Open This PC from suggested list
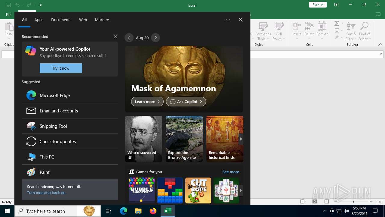The height and width of the screenshot is (217, 385). coord(69,157)
